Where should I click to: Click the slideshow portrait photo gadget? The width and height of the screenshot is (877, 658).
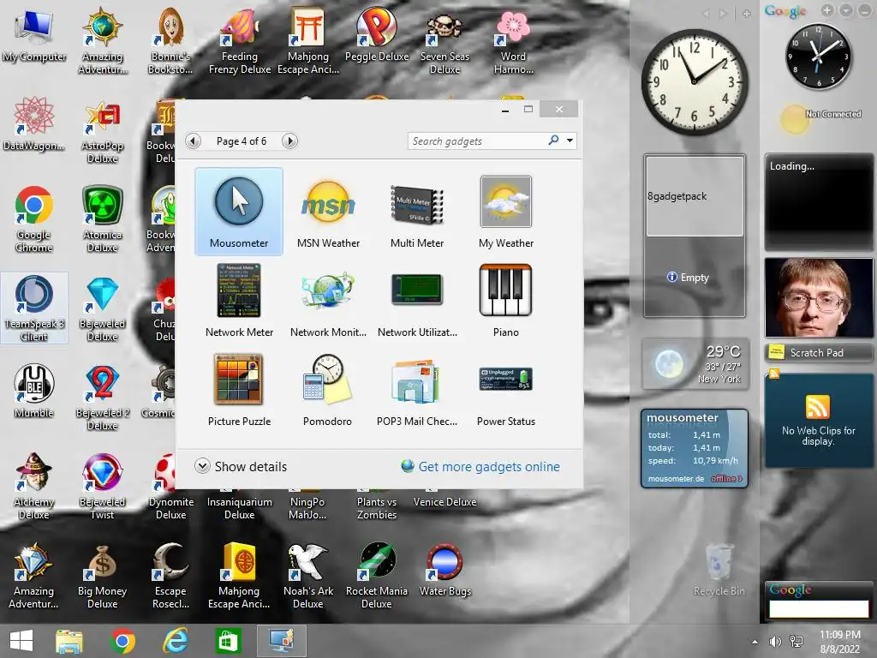[x=818, y=297]
